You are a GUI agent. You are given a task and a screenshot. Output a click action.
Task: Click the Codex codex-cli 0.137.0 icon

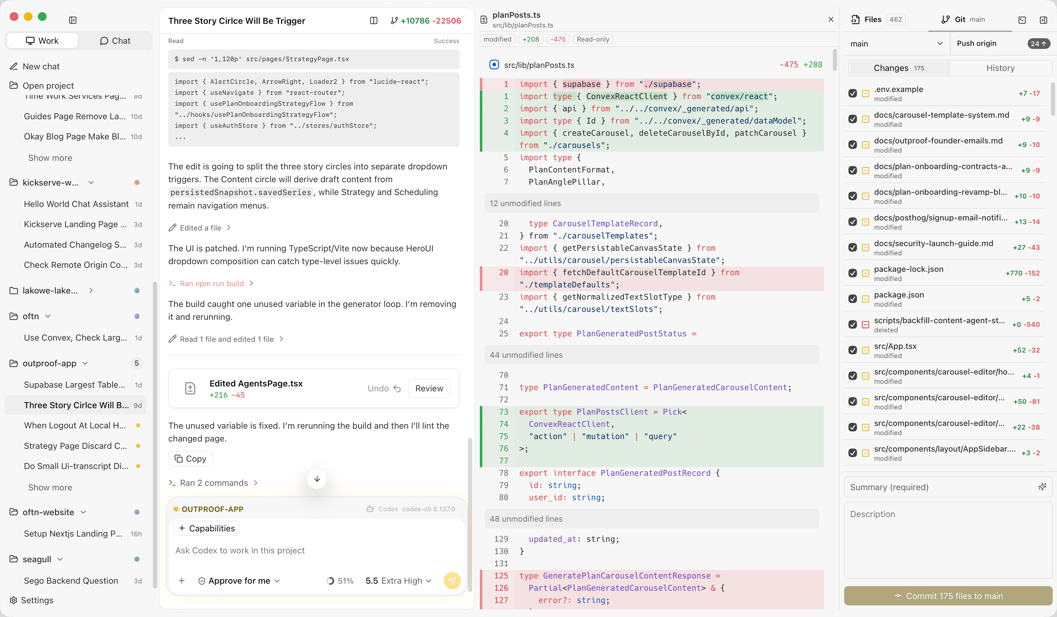tap(370, 509)
